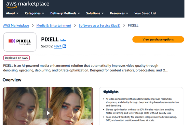The image size is (188, 125).
Task: Expand the Categories dropdown
Action: coord(34,13)
